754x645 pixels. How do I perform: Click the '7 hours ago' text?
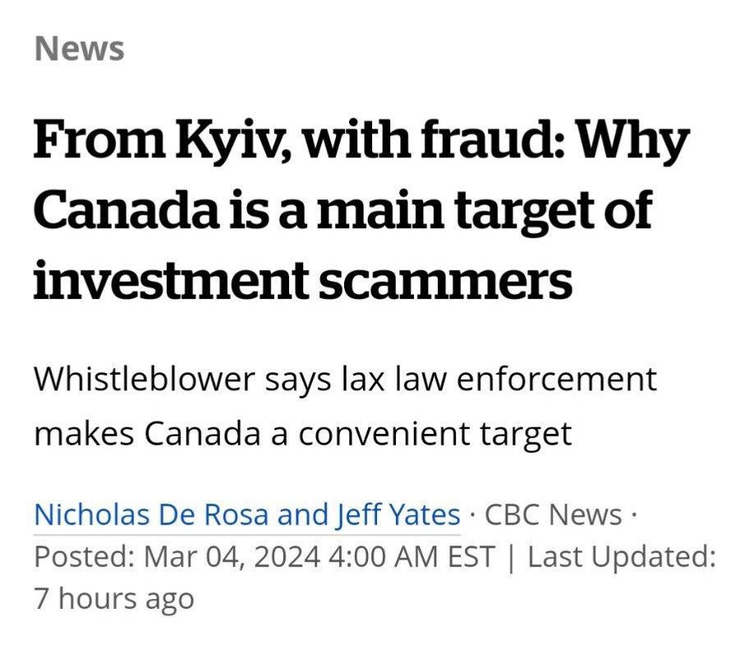point(114,598)
